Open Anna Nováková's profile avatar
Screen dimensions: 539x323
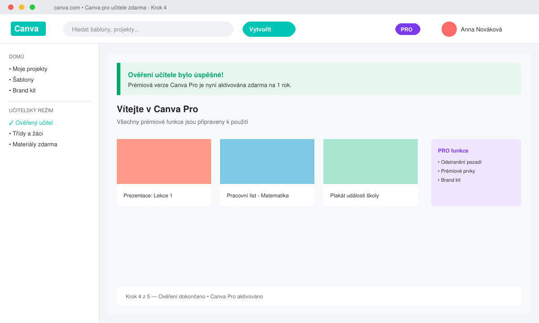449,29
